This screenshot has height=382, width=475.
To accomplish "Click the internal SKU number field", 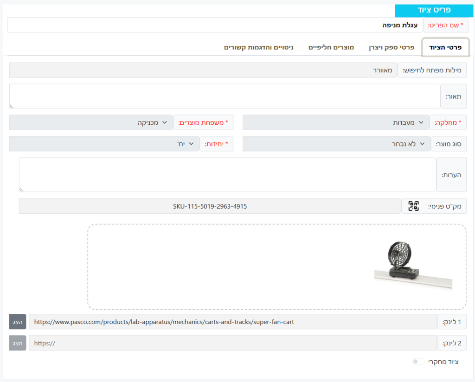I will pos(210,206).
